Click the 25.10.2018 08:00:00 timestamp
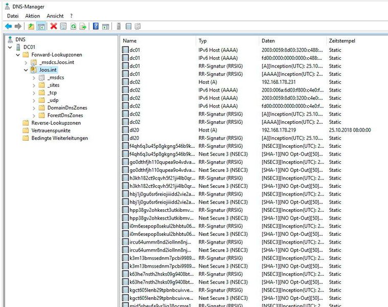 [350, 130]
